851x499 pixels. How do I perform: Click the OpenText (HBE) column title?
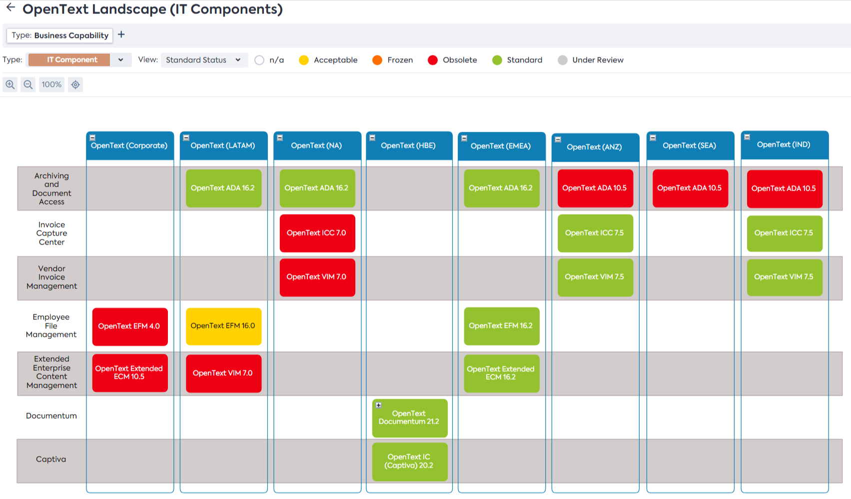(x=408, y=146)
